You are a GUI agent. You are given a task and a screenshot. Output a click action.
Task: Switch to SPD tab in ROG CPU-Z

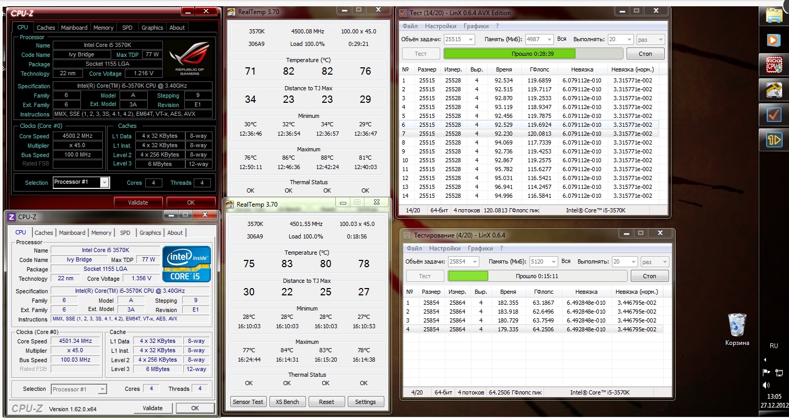[127, 28]
